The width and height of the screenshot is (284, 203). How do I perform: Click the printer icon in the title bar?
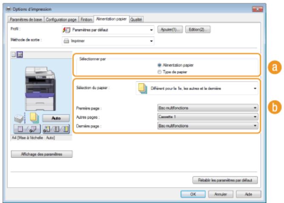pos(9,9)
